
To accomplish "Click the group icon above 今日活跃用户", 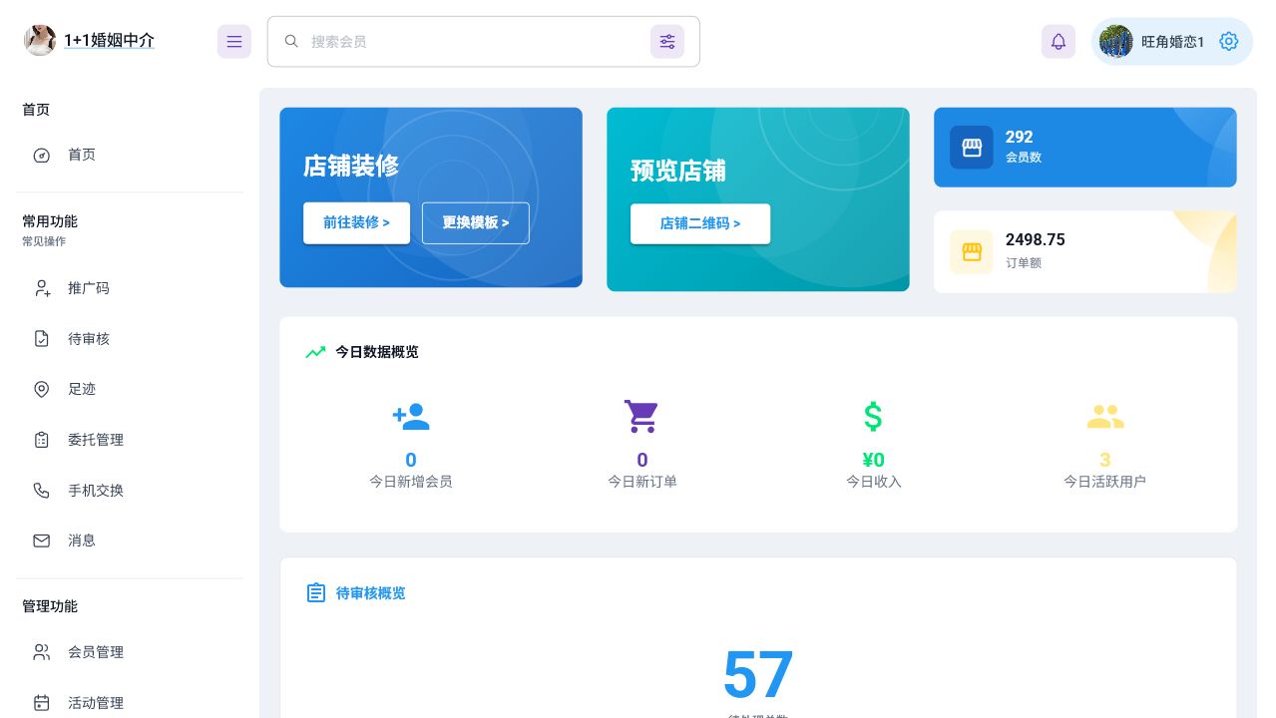I will coord(1105,417).
